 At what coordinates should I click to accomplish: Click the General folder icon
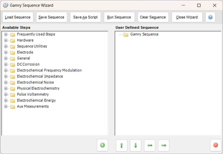click(x=13, y=59)
